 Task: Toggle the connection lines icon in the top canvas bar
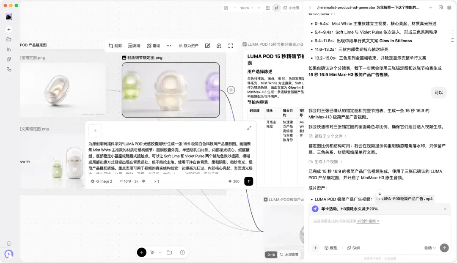click(x=276, y=8)
